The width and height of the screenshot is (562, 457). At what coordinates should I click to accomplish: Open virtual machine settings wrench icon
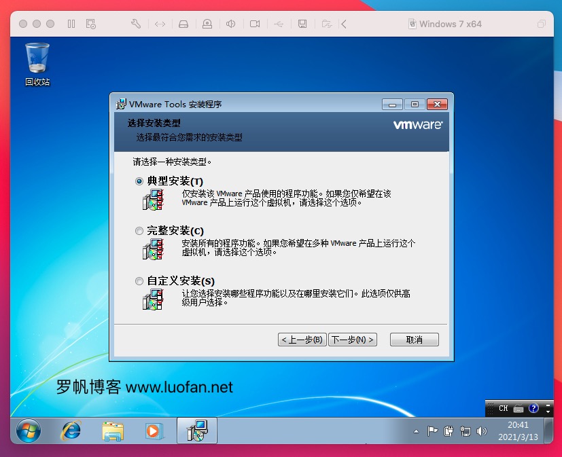[x=136, y=24]
